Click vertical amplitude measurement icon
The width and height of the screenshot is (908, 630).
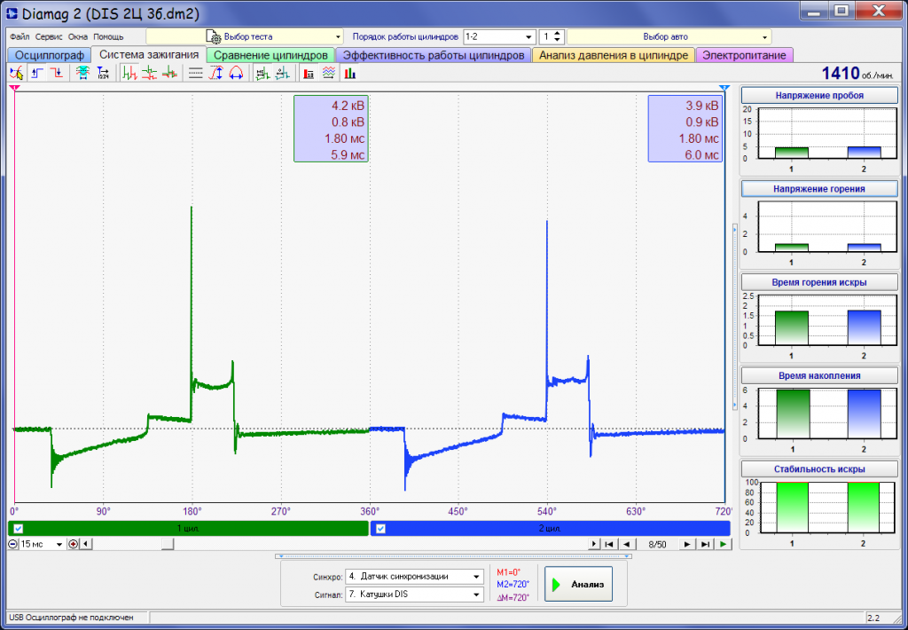click(x=215, y=73)
